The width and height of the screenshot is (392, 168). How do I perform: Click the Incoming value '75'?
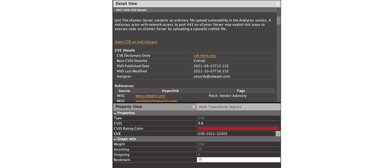pos(200,149)
